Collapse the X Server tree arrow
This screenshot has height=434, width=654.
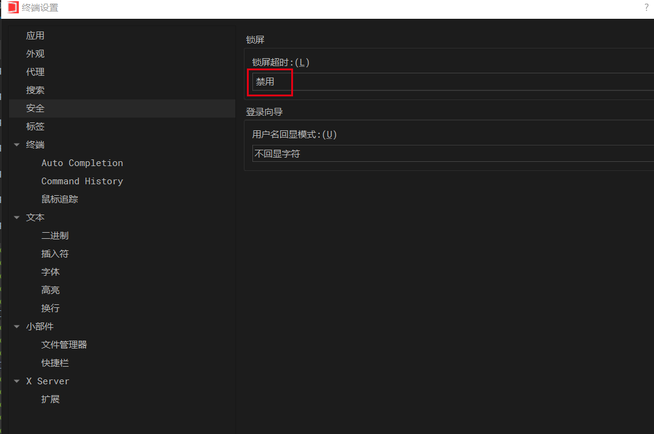(17, 381)
